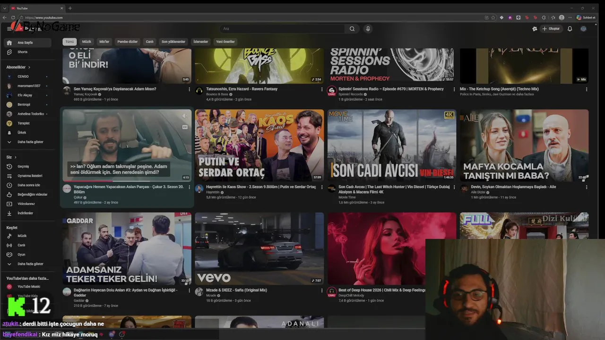Open the YouTube account avatar menu
This screenshot has width=605, height=340.
(x=583, y=29)
